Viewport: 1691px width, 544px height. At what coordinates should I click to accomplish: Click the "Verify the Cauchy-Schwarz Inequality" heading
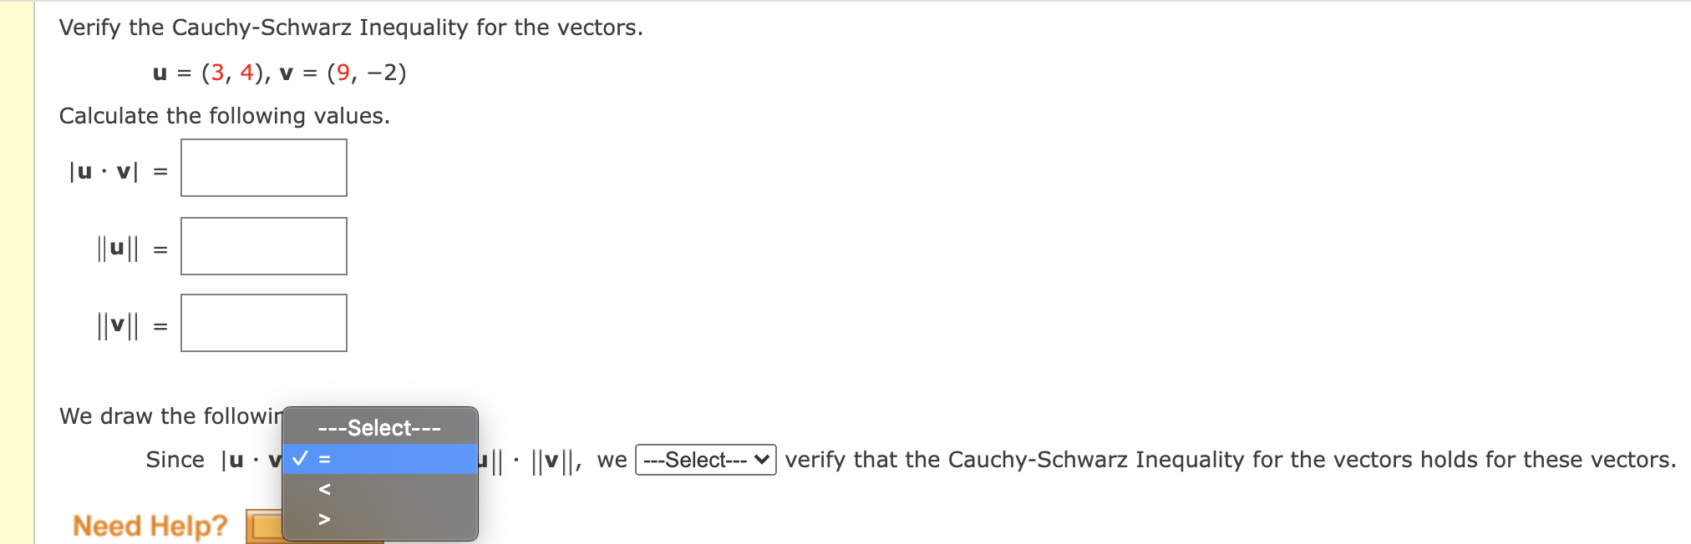click(349, 27)
